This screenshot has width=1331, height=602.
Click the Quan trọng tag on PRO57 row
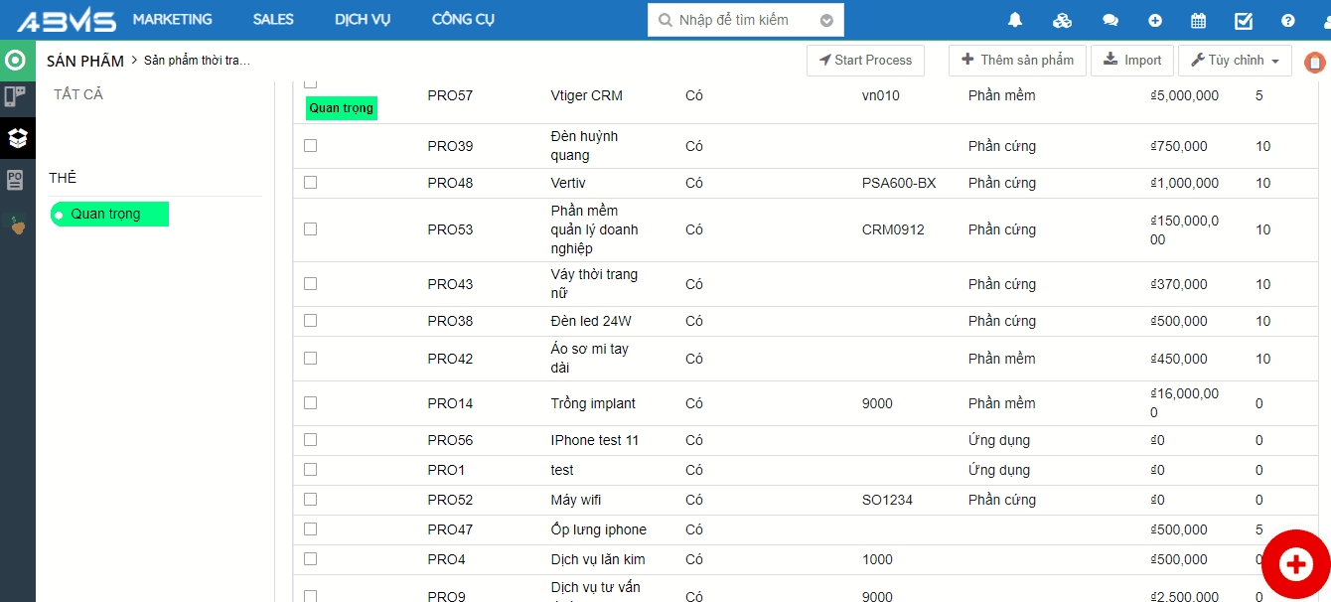coord(342,108)
